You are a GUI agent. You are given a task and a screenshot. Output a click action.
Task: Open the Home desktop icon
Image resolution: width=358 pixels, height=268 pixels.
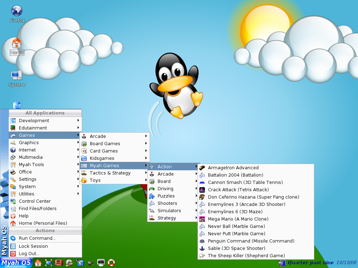17,46
